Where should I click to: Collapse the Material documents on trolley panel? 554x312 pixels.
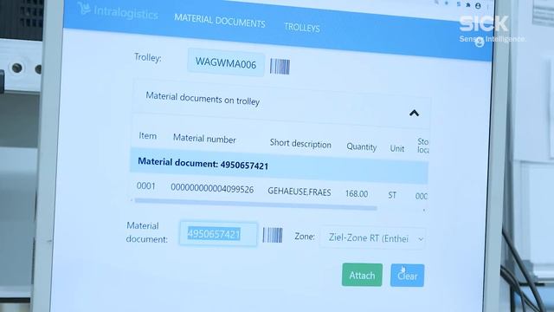[414, 114]
